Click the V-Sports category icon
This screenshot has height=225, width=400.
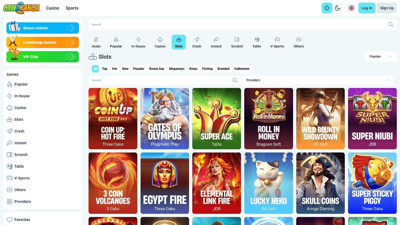(277, 42)
